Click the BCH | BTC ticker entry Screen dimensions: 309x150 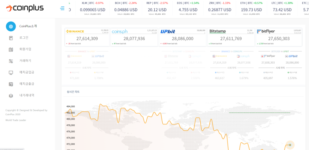(x=126, y=8)
